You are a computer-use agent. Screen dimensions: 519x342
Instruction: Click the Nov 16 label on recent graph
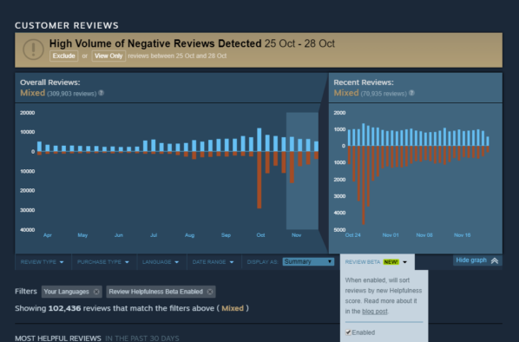pyautogui.click(x=462, y=235)
